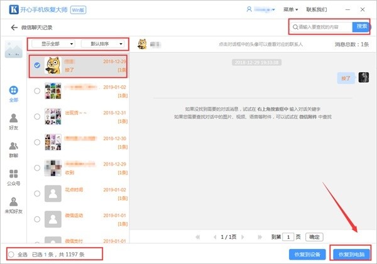The width and height of the screenshot is (377, 264).
Task: Minimize the application window
Action: 347,9
